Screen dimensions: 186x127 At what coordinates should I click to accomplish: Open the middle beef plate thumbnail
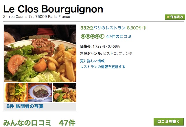40,92
